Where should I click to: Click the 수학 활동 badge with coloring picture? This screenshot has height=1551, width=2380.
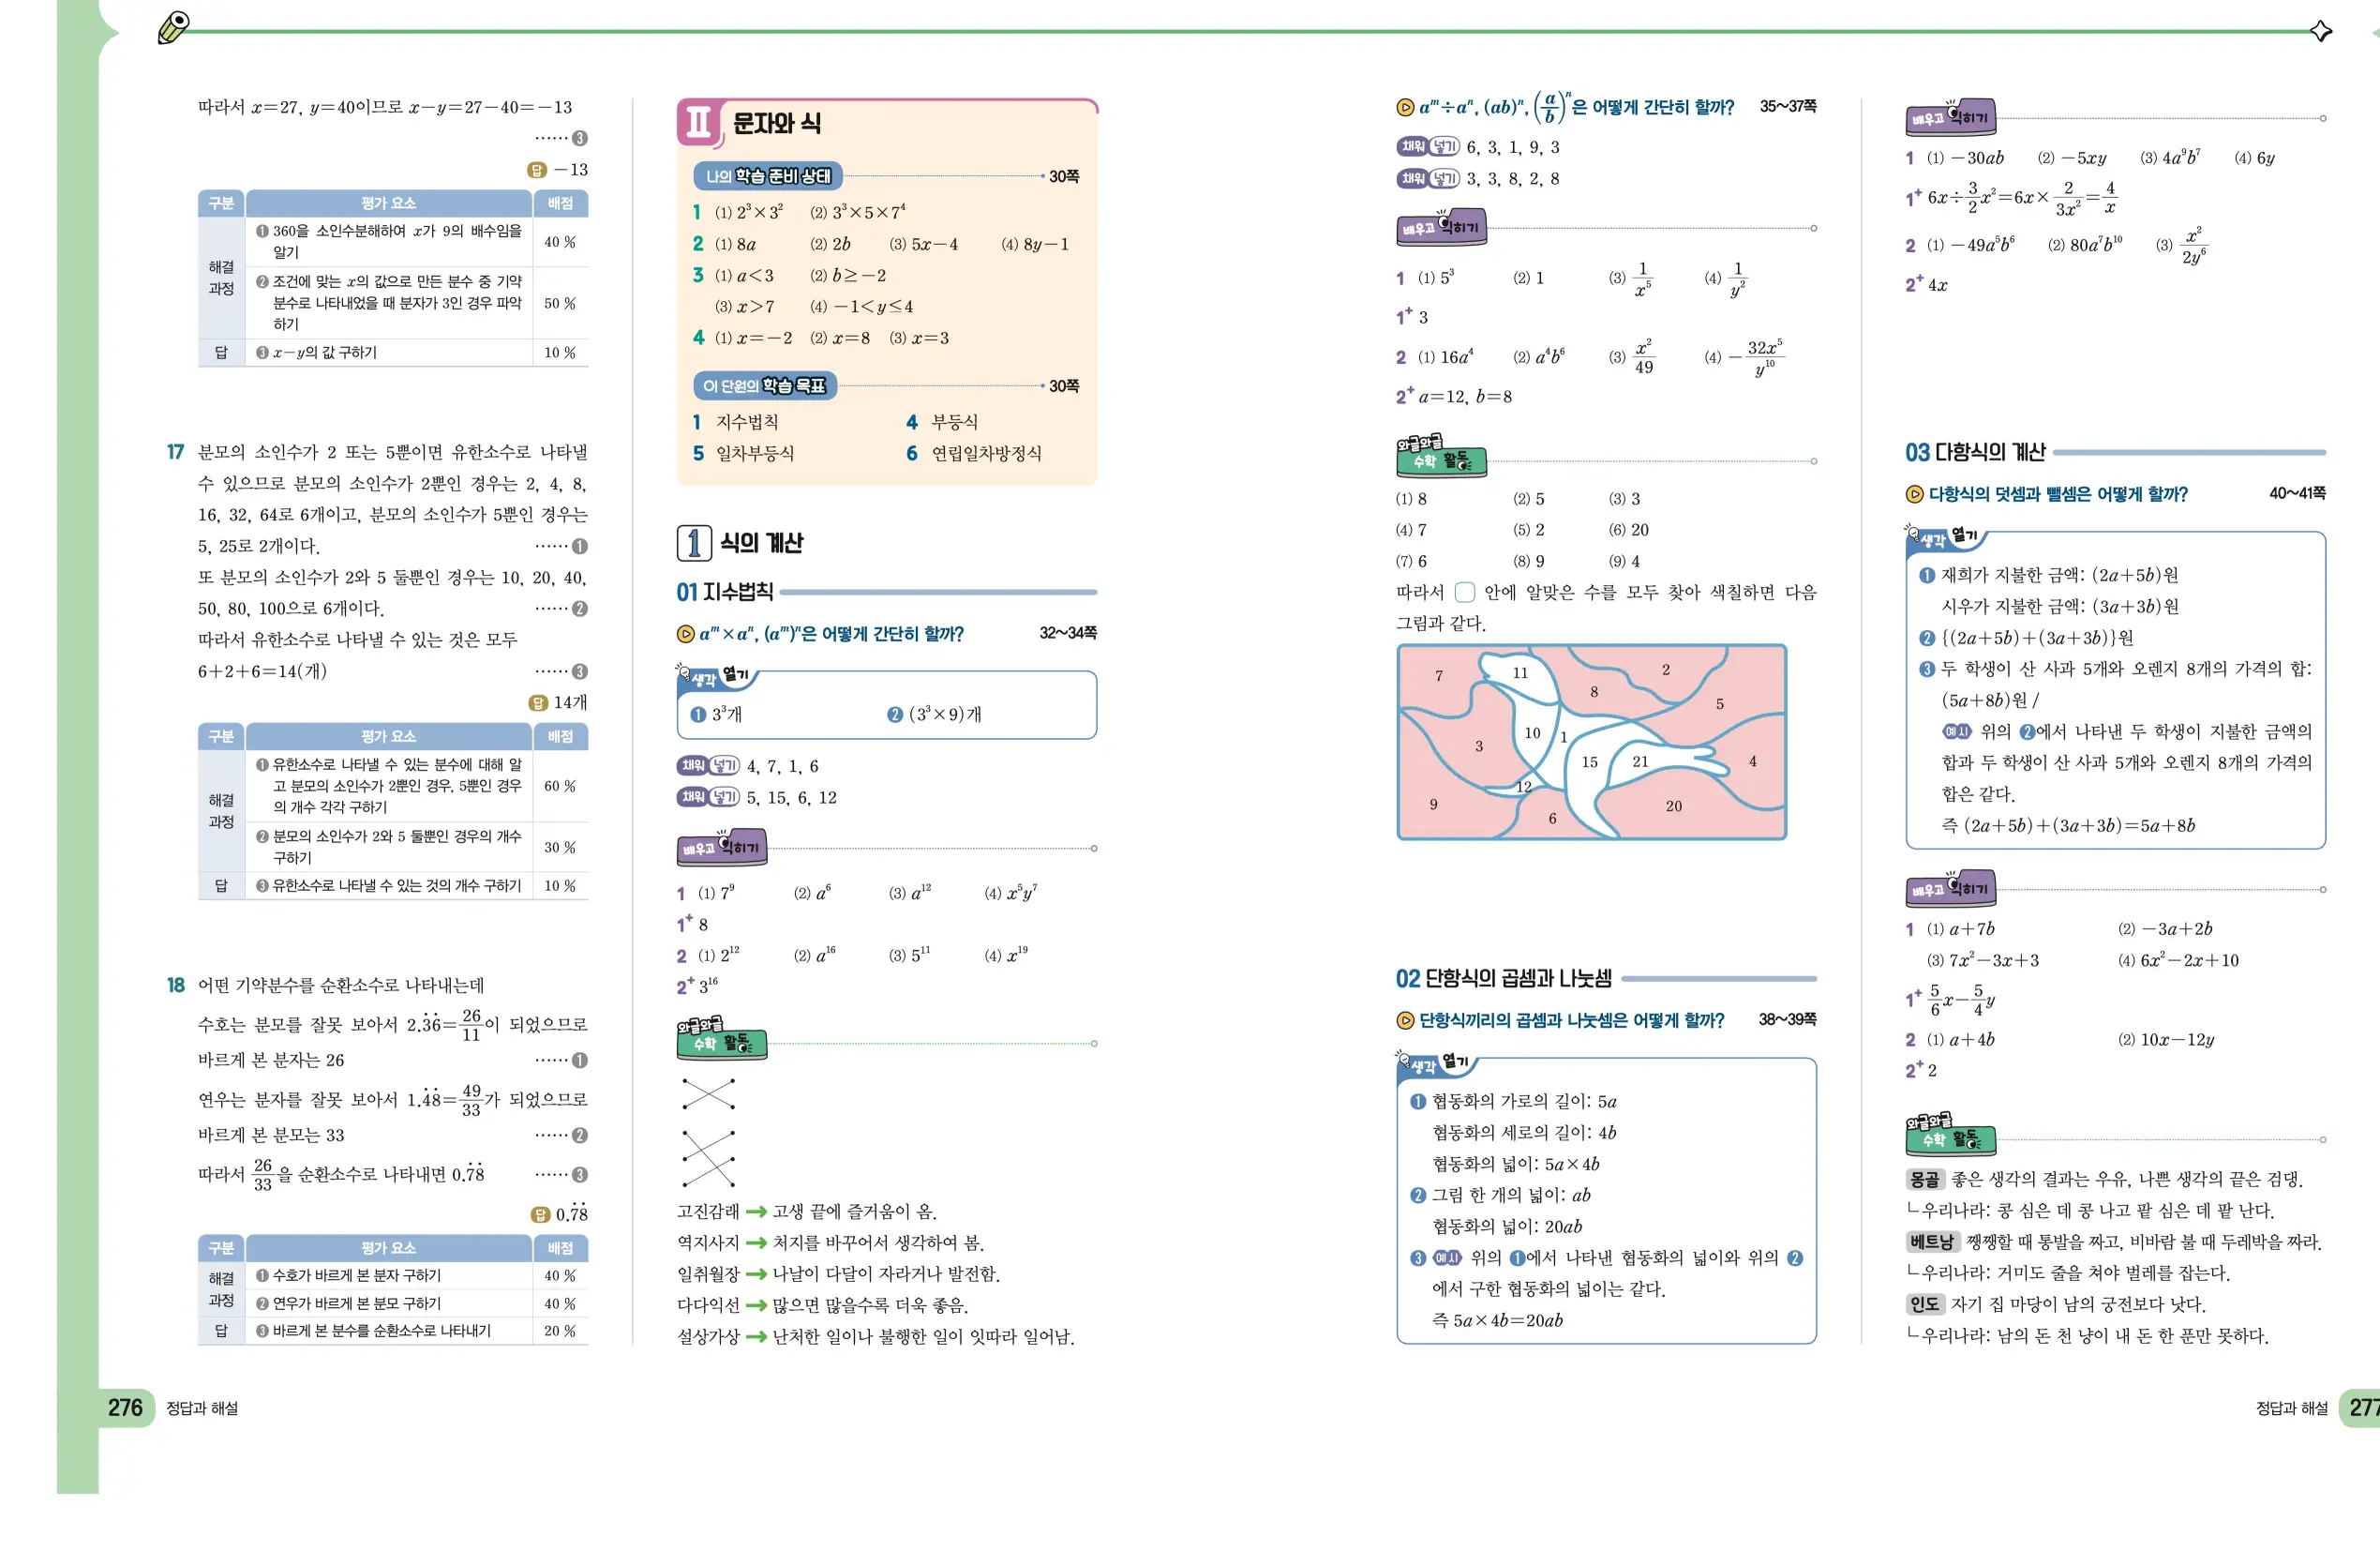pyautogui.click(x=1443, y=459)
